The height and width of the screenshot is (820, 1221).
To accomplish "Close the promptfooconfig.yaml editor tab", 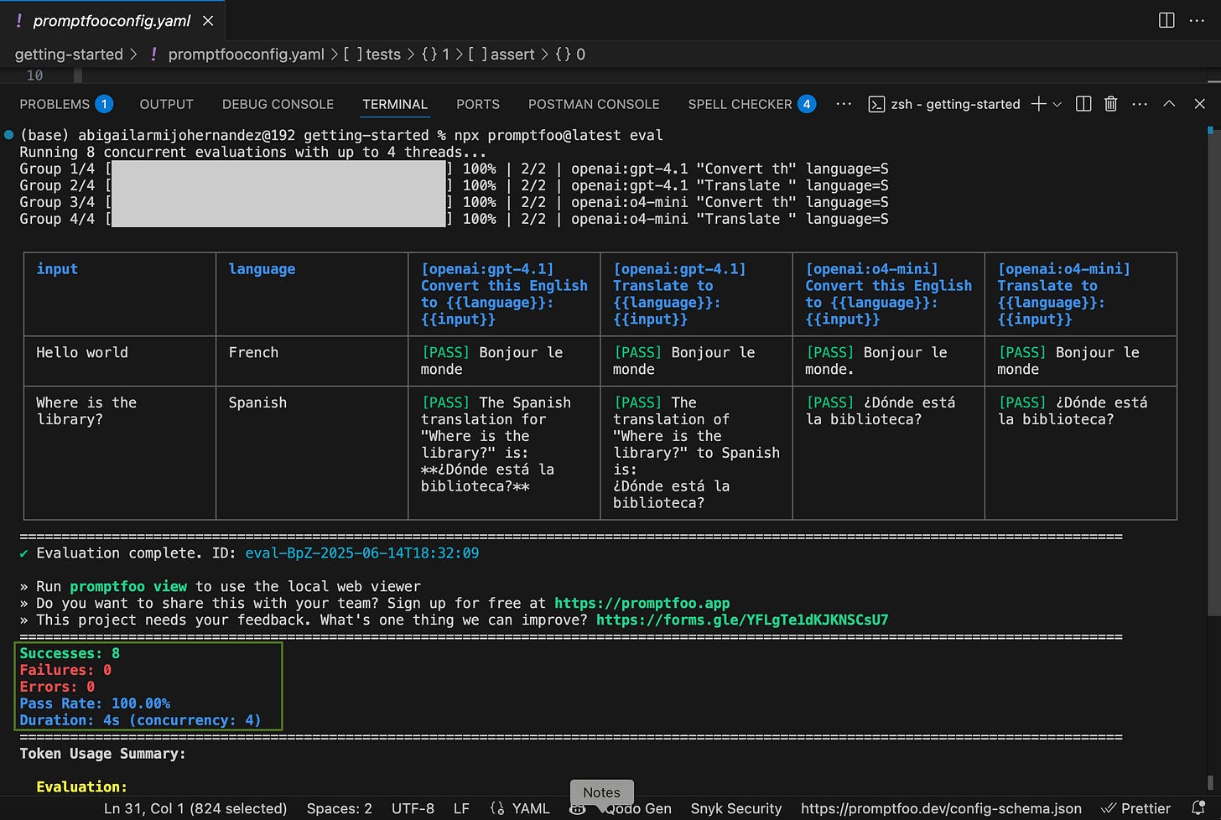I will click(208, 21).
